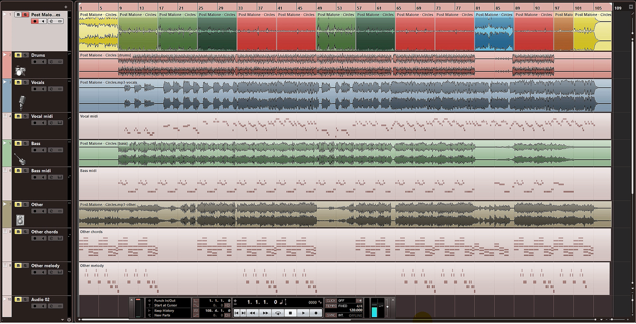Click the 4/4 time signature value

359,306
